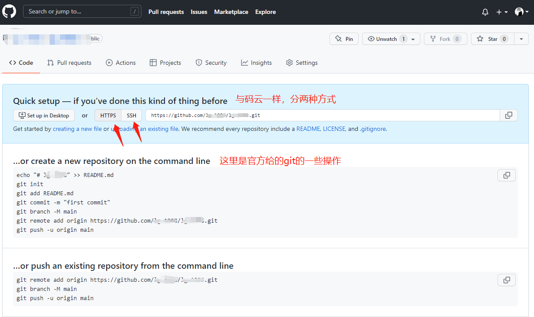Open the README link
Viewport: 534px width, 317px height.
[x=309, y=129]
